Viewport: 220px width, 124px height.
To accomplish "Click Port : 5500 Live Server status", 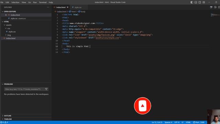I will tap(199, 123).
